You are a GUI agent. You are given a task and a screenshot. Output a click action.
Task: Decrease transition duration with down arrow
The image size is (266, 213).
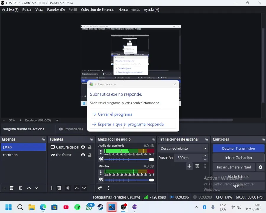205,160
